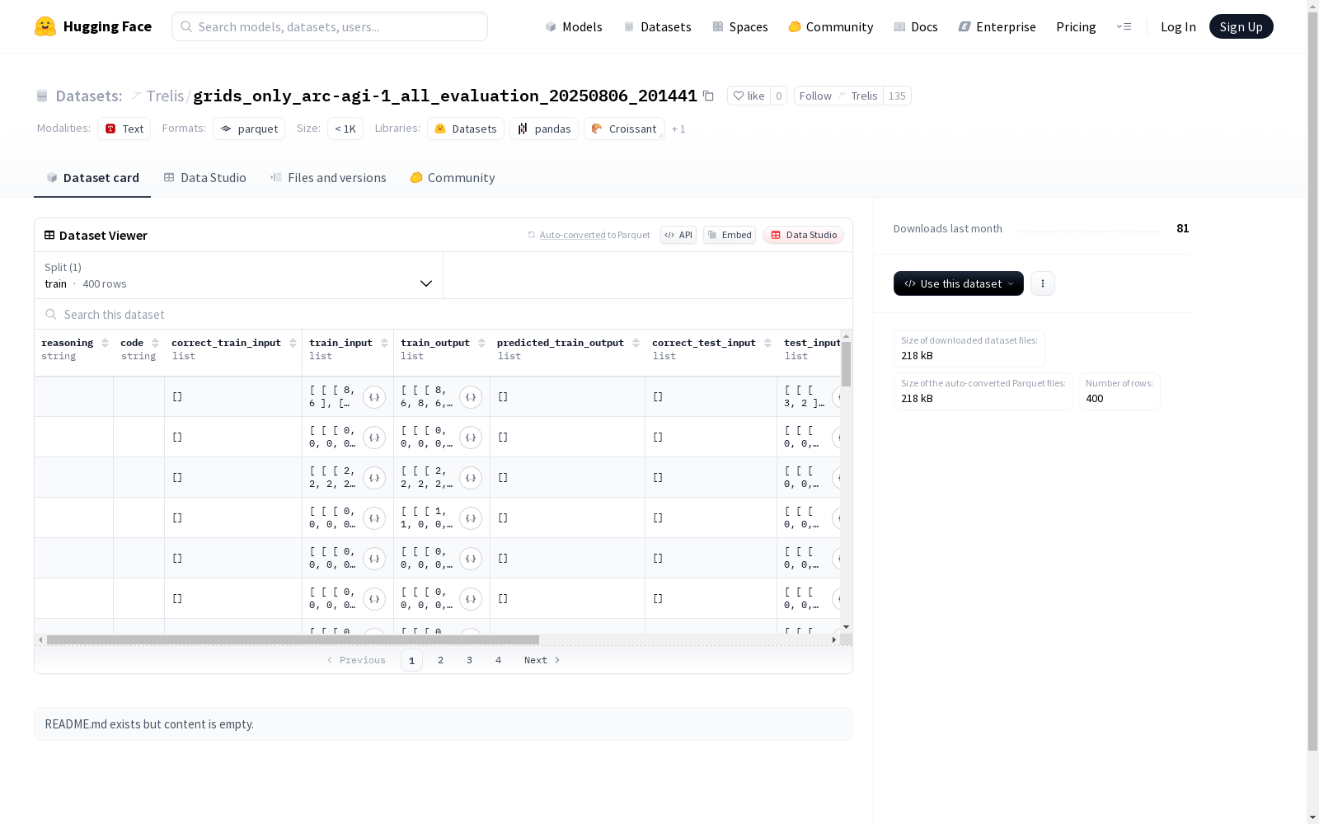This screenshot has width=1319, height=824.
Task: Open the navigation more-options menu icon
Action: pyautogui.click(x=1124, y=26)
